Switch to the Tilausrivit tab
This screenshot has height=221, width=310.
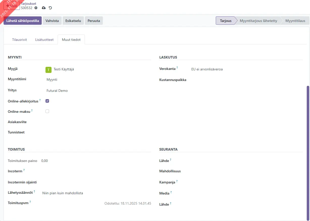(x=19, y=40)
